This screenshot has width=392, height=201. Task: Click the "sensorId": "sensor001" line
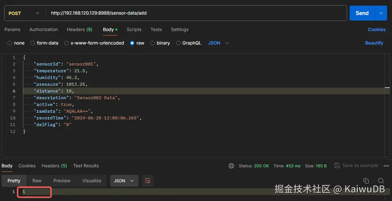point(66,64)
